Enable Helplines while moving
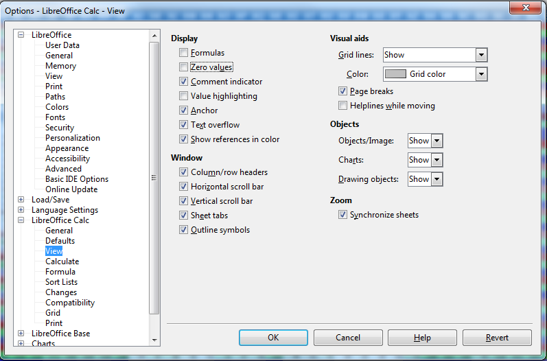 click(x=342, y=106)
